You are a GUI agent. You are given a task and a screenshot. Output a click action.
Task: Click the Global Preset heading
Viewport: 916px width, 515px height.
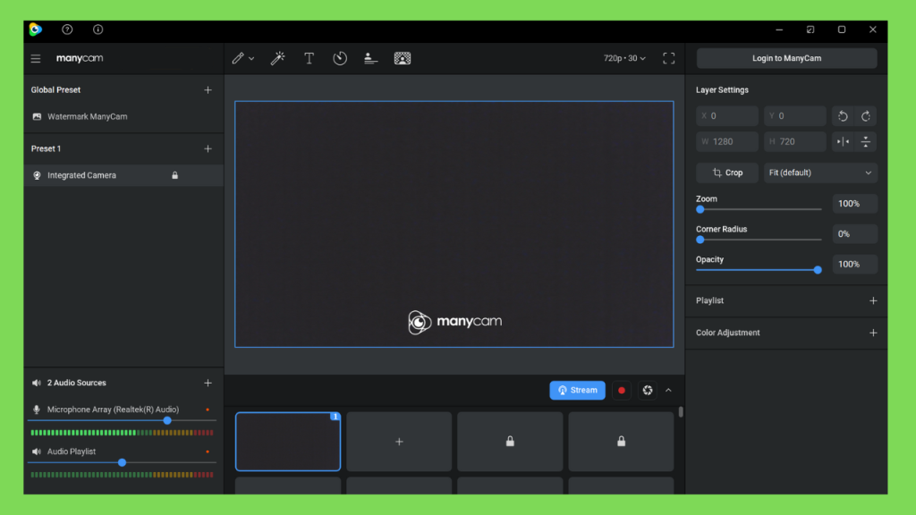(55, 90)
